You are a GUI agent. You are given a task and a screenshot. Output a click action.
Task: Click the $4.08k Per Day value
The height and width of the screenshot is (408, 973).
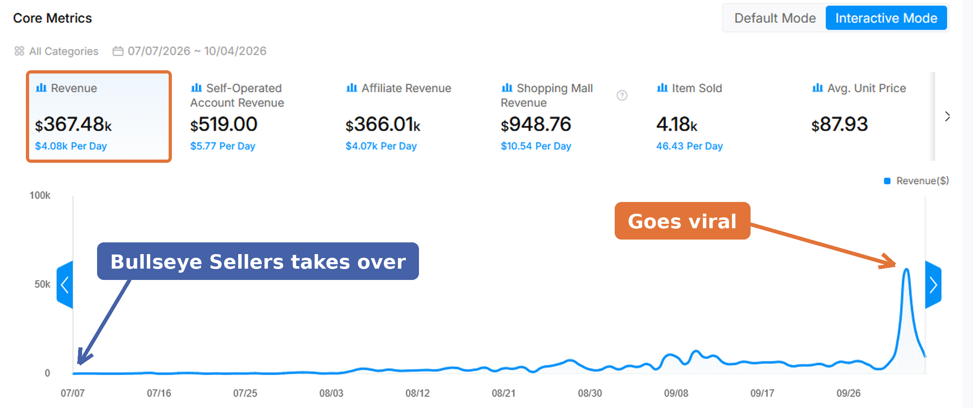pos(71,146)
